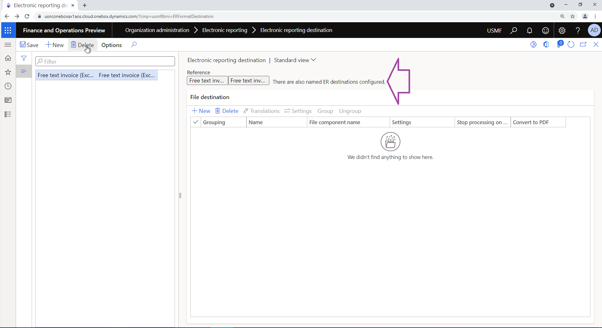Click the personalize diamond icon

coord(533,45)
